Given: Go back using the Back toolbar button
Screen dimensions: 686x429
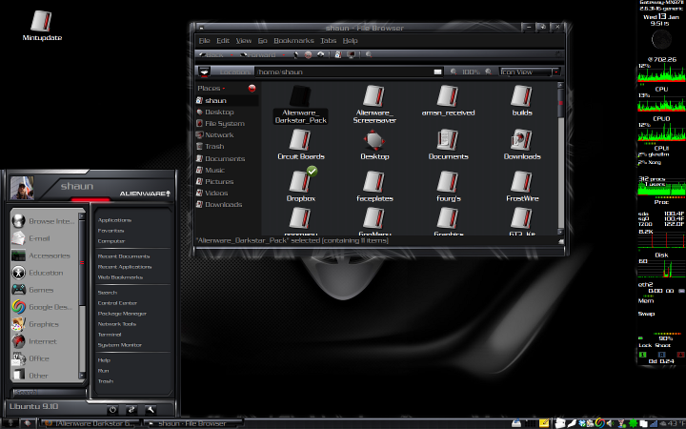Looking at the screenshot, I should pos(212,54).
